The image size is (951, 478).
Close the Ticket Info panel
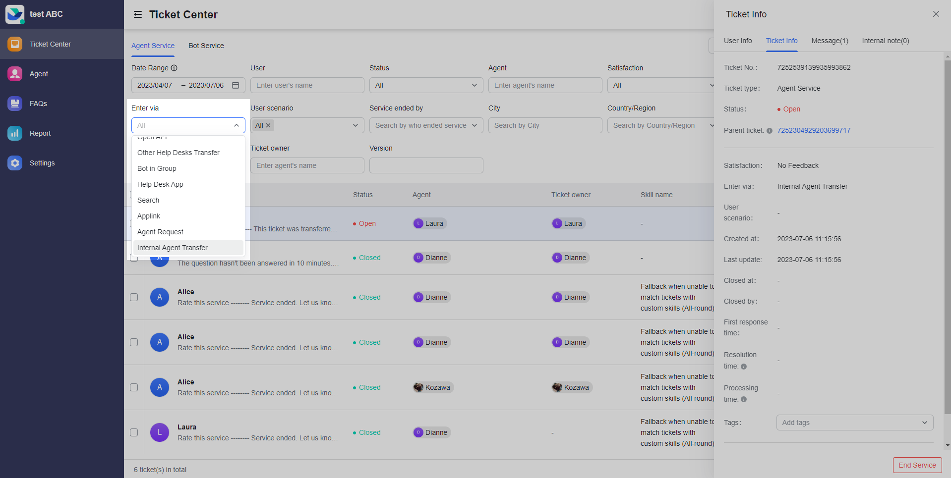click(936, 14)
